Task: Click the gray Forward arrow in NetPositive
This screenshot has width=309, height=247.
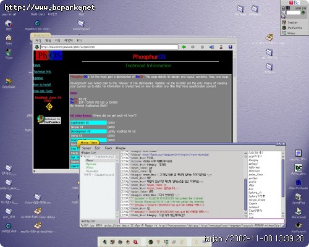Action: (193, 47)
